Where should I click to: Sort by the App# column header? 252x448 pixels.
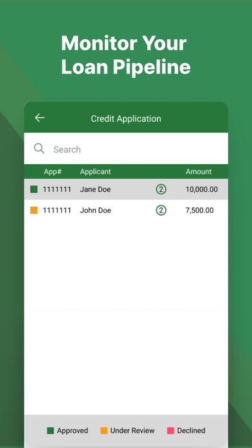pos(53,172)
